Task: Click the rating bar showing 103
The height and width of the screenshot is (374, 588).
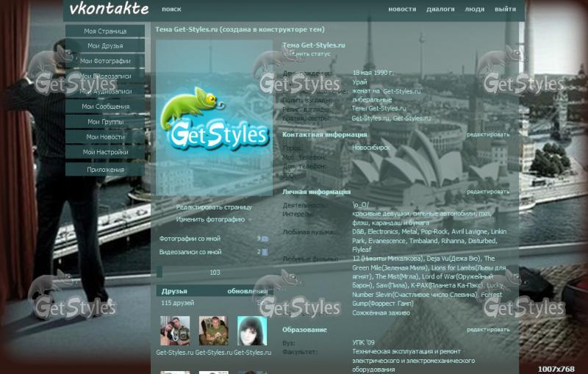Action: [214, 273]
